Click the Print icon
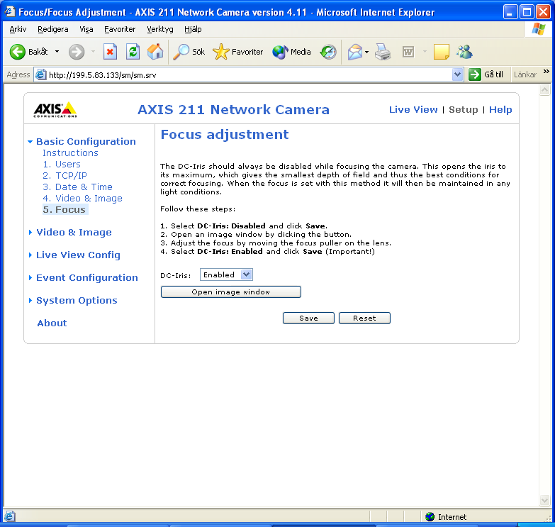 (383, 52)
